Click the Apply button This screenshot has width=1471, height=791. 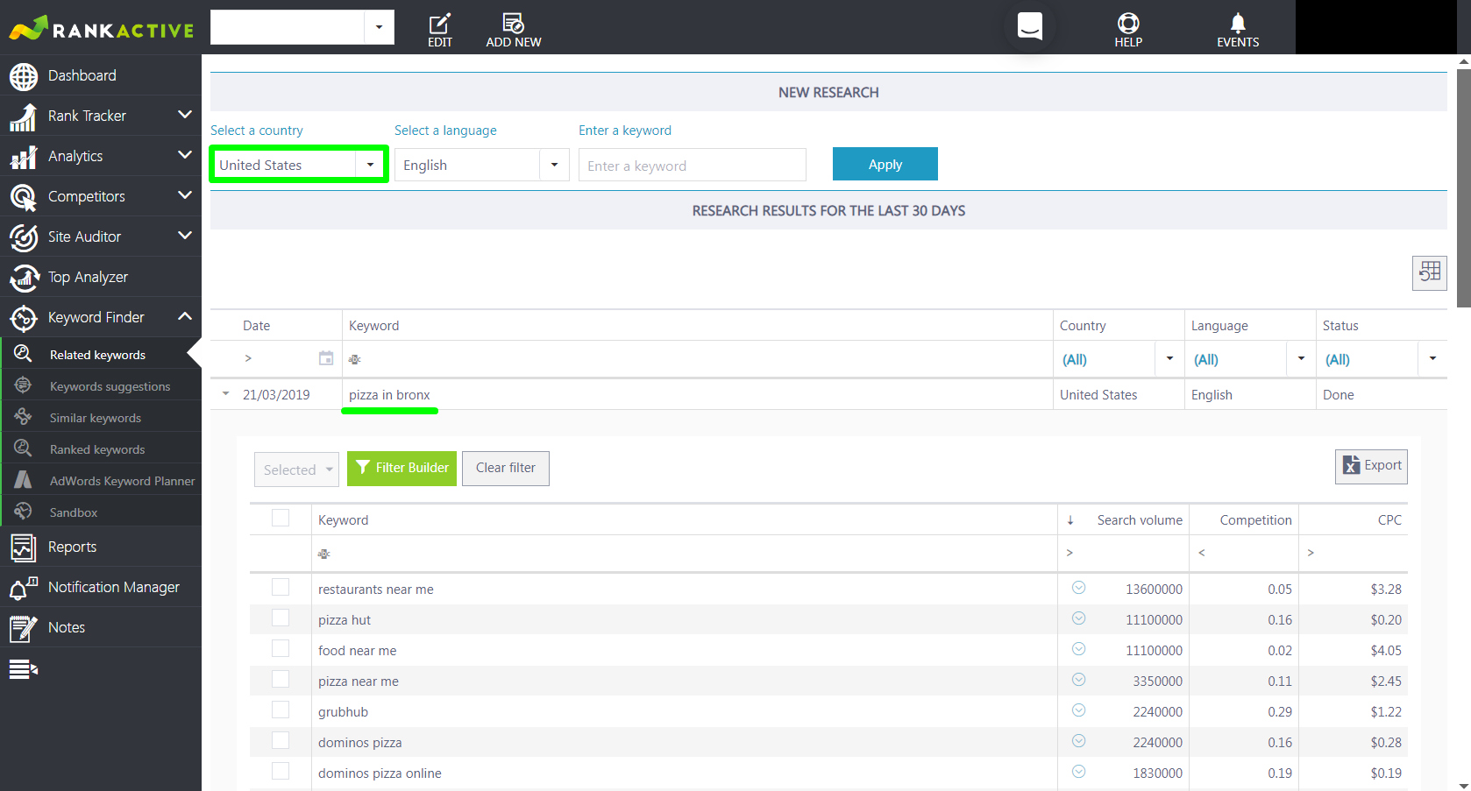[885, 164]
